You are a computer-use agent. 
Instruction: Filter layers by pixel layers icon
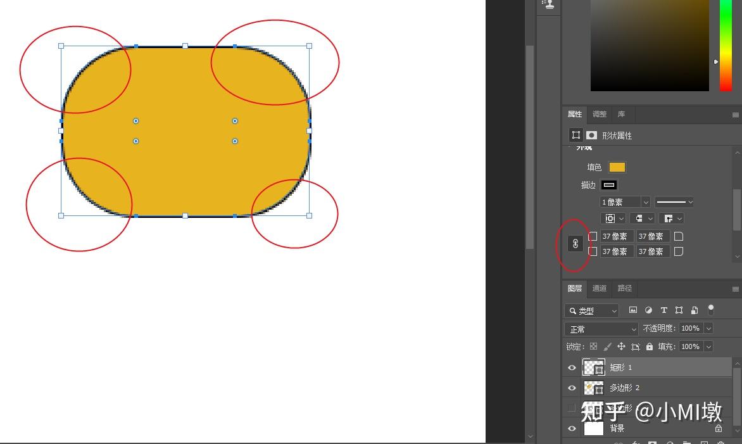[632, 310]
